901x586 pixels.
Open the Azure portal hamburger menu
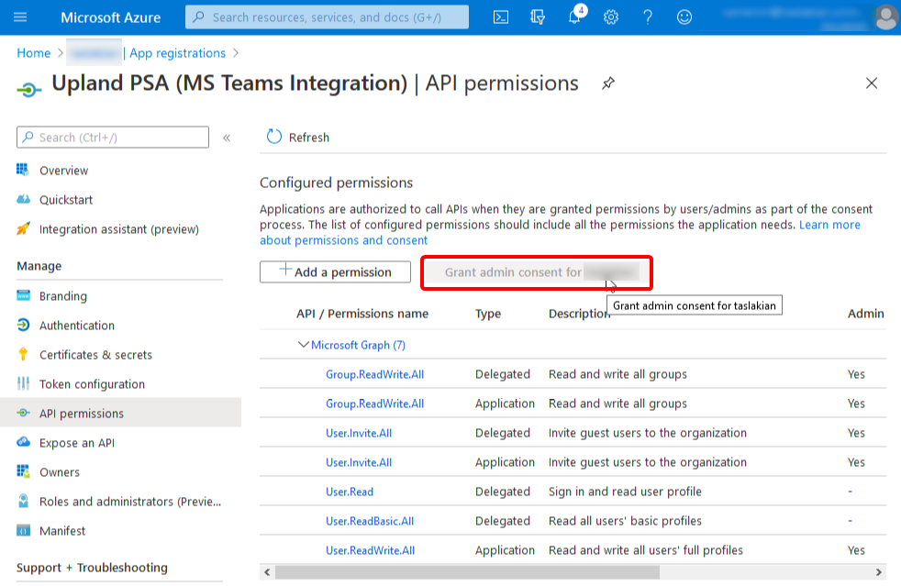[20, 17]
